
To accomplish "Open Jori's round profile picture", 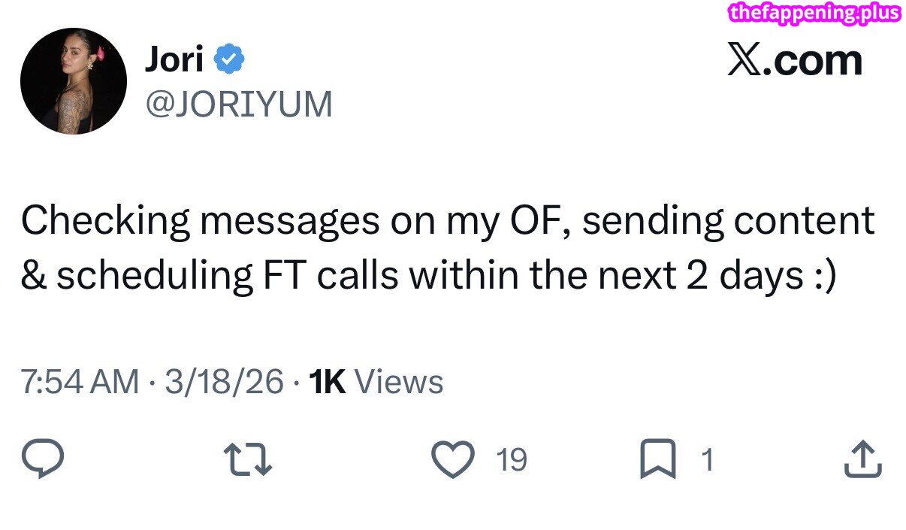I will tap(74, 81).
